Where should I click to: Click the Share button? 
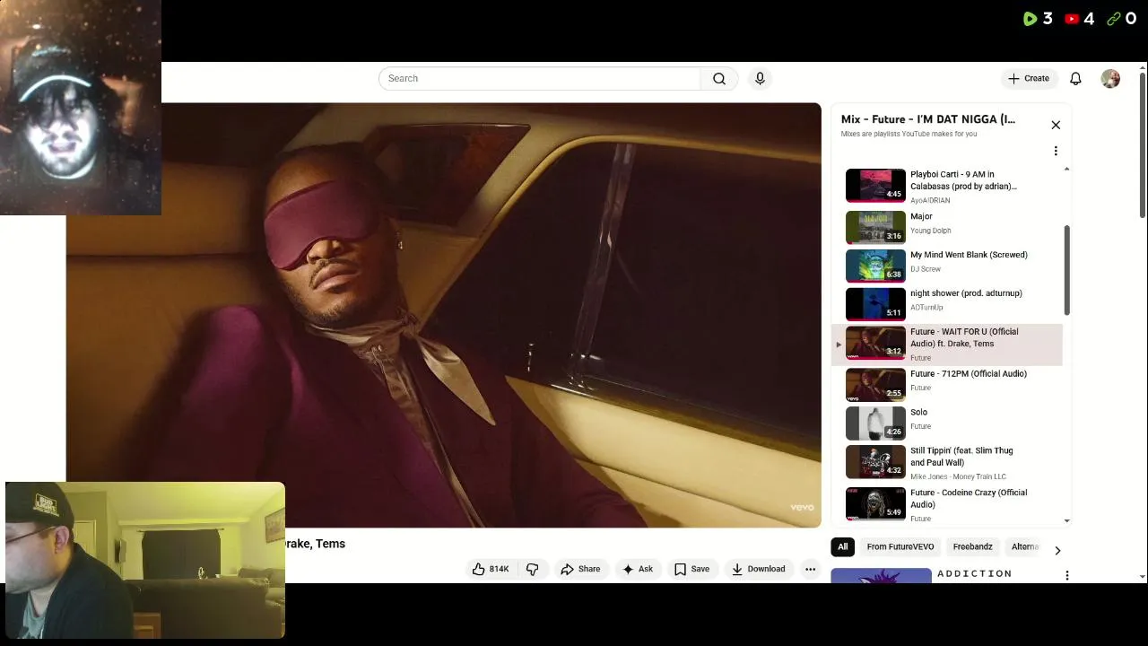(x=580, y=569)
